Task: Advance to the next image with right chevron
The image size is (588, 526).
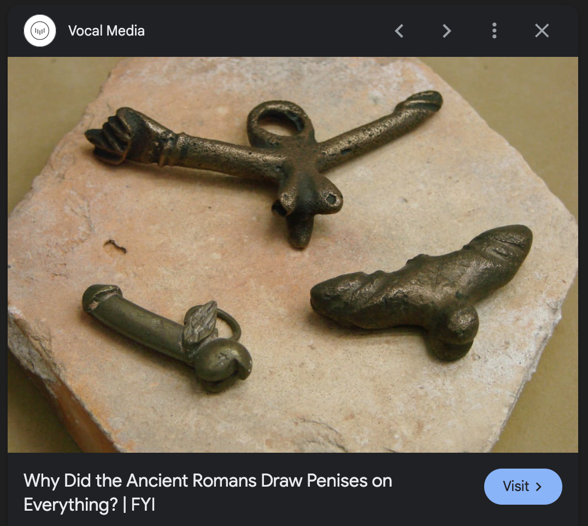Action: (446, 31)
